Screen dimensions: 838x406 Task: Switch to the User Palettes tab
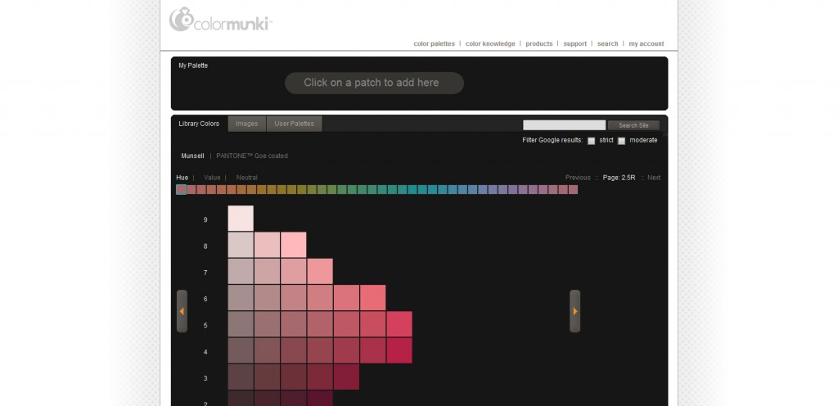point(294,124)
